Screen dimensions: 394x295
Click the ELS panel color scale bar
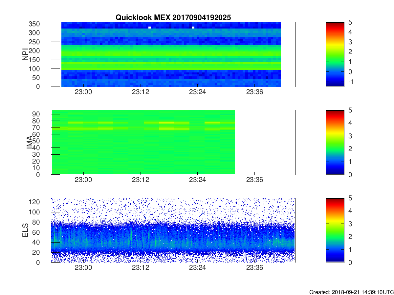(x=335, y=230)
